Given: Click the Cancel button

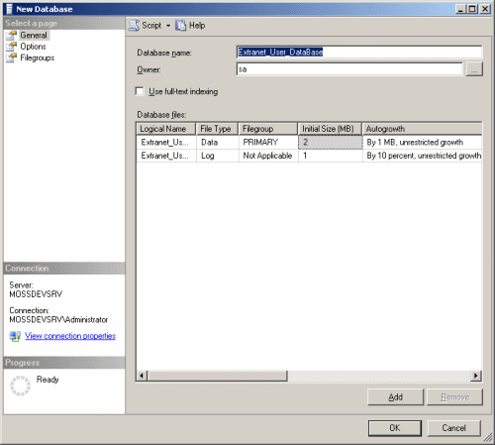Looking at the screenshot, I should coord(453,428).
